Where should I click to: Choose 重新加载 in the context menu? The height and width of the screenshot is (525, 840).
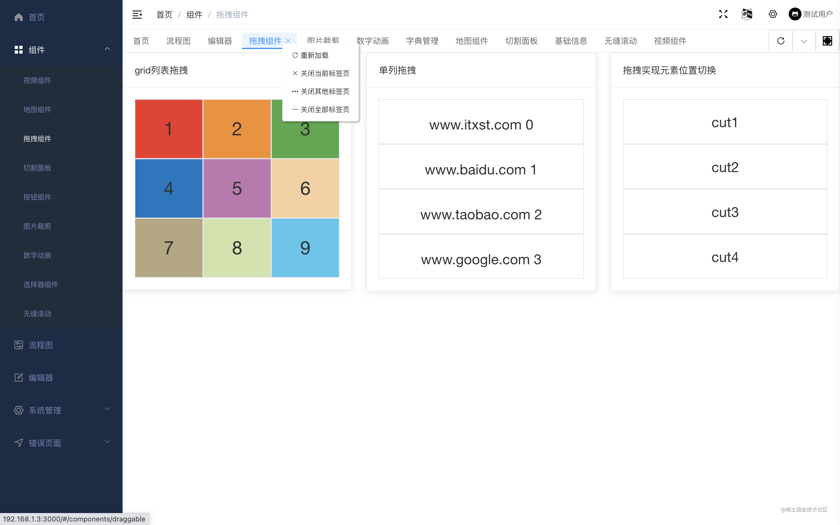[314, 55]
